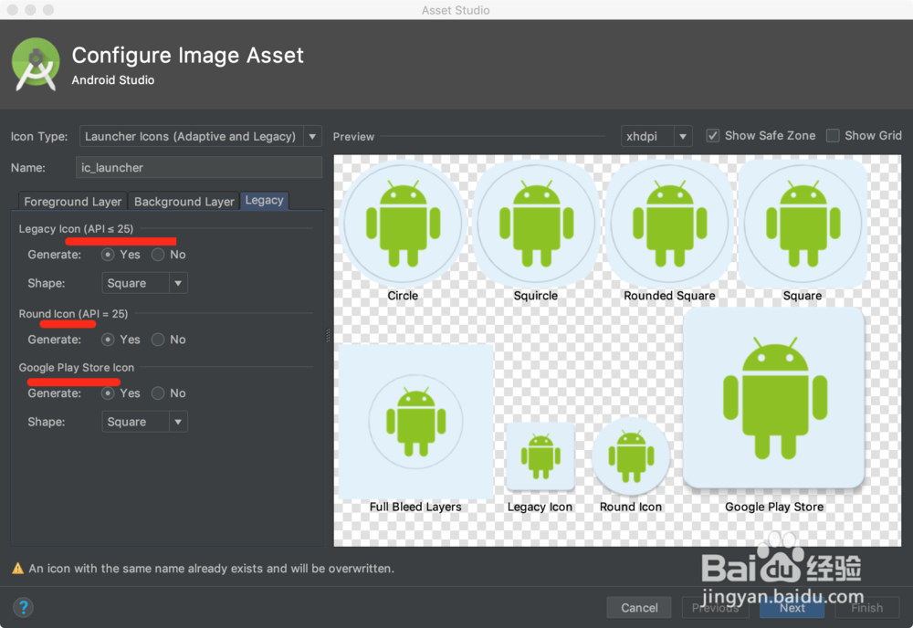Click the Android Studio logo icon
Image resolution: width=913 pixels, height=628 pixels.
pos(36,65)
